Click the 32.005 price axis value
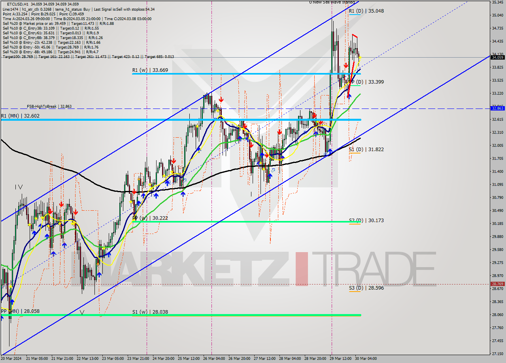The image size is (506, 363). coord(497,146)
